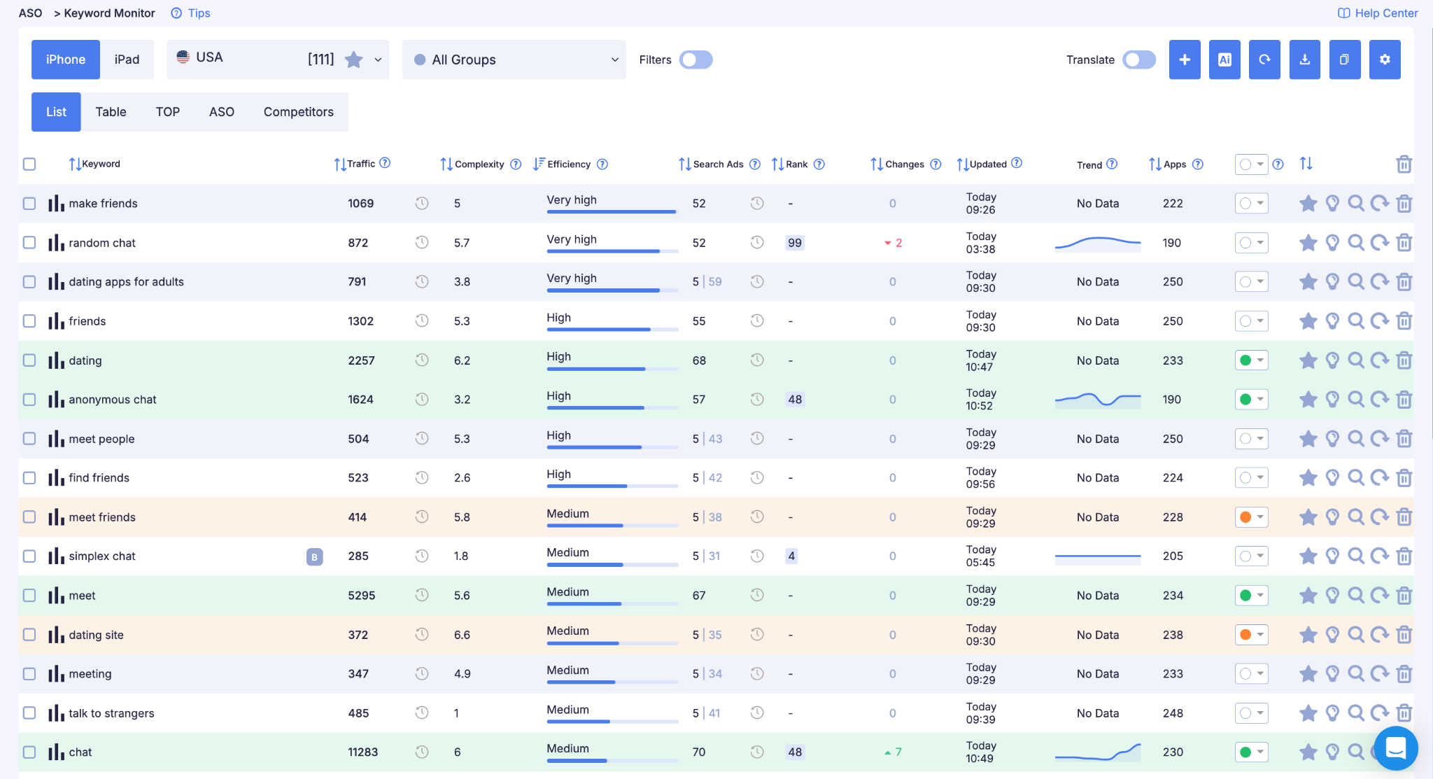
Task: Open the AI keyword assistant icon
Action: 1224,59
